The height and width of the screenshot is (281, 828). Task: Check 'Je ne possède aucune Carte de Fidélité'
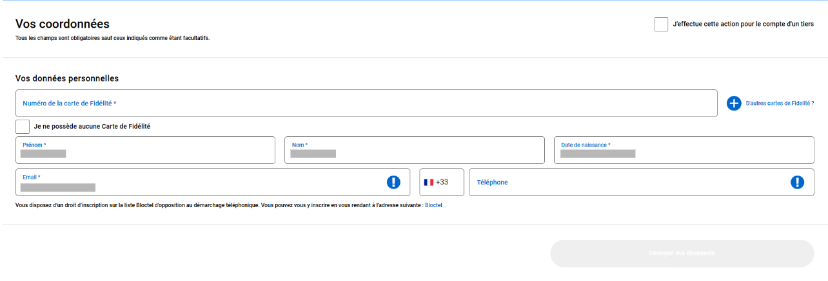coord(23,127)
